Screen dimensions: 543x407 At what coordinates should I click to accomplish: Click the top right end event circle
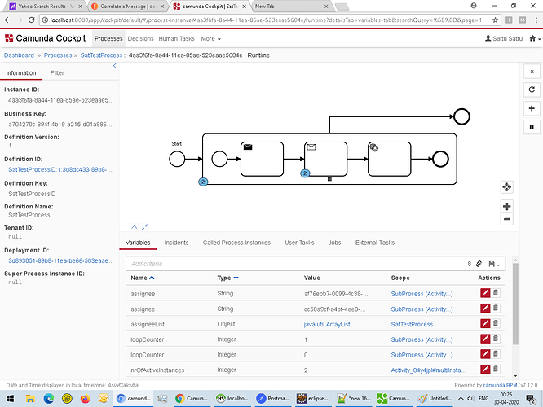tap(461, 116)
